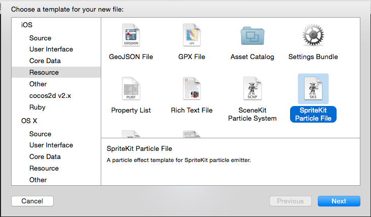Choose the highlighted Resource category under iOS
Screen dimensions: 371x217
click(x=44, y=72)
